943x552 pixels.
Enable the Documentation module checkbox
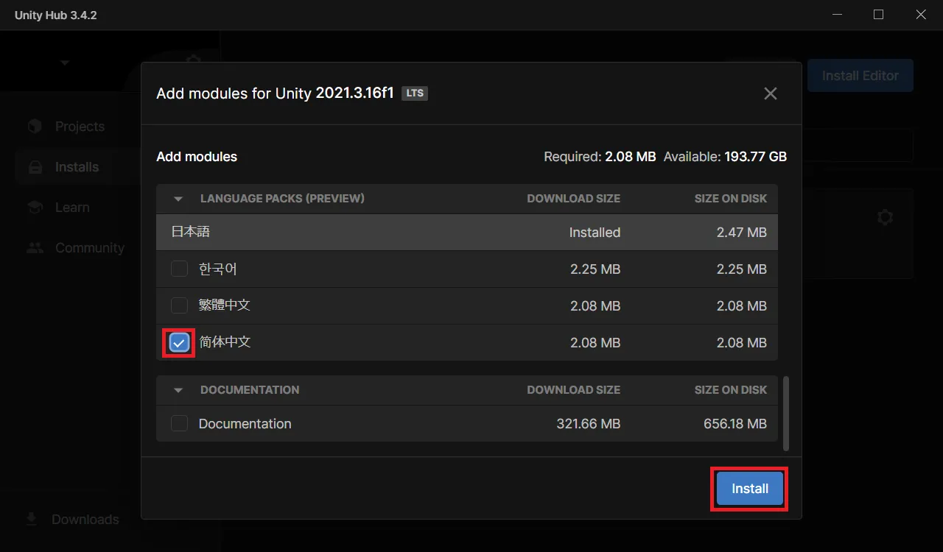179,423
